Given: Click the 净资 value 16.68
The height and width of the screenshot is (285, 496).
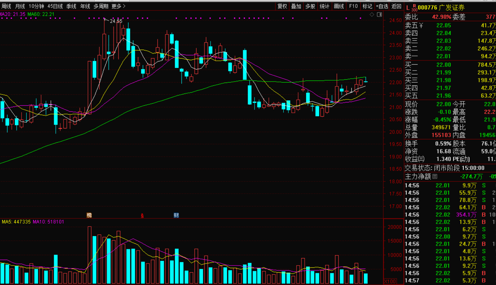Looking at the screenshot, I should tap(444, 151).
